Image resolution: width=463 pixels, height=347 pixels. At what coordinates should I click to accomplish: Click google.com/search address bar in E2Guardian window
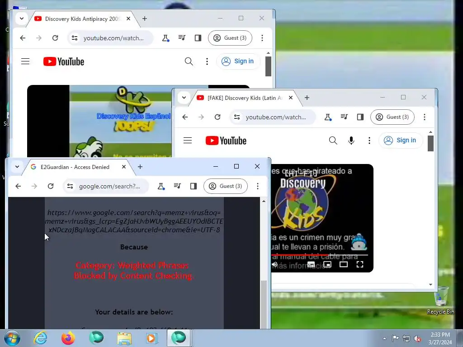[106, 186]
